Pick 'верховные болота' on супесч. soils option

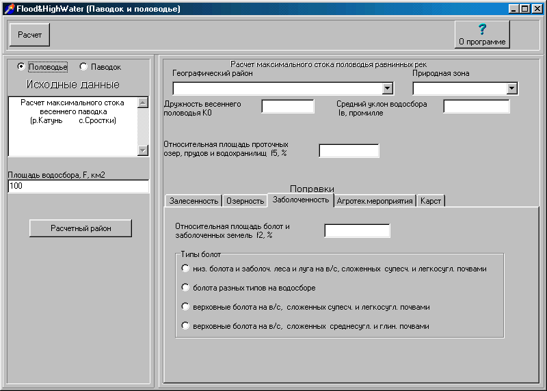coord(185,307)
